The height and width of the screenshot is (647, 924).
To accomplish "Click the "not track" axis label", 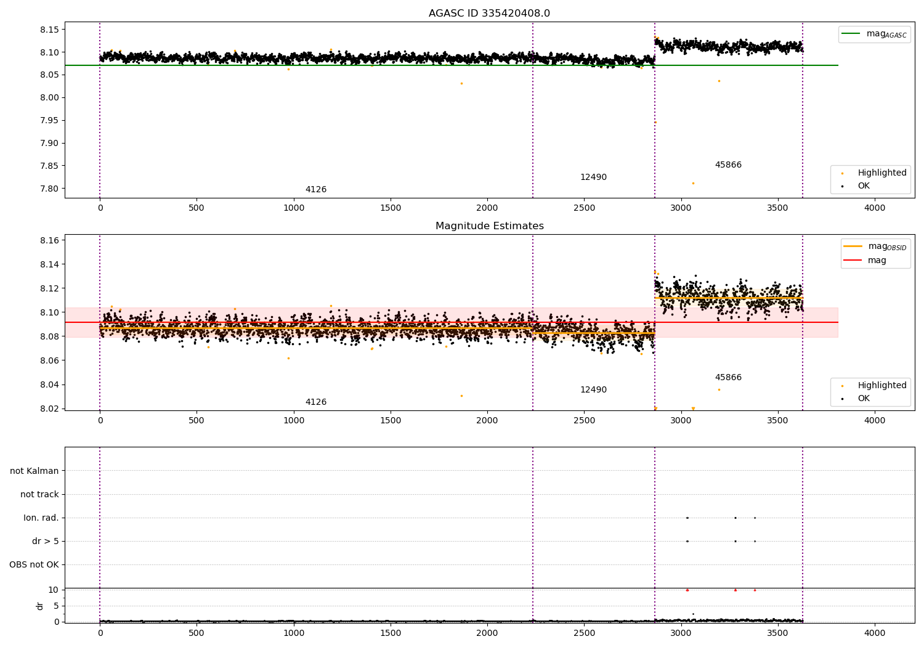I will click(39, 495).
